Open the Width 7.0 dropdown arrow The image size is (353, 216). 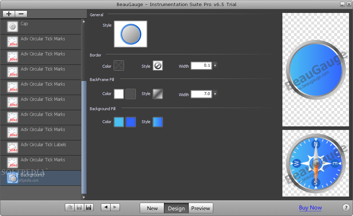coord(215,94)
